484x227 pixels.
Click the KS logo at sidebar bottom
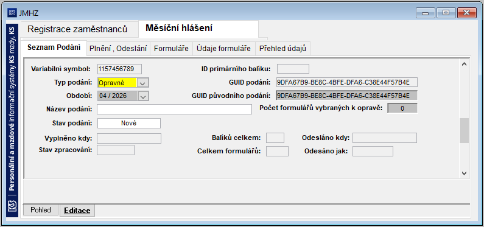click(12, 206)
